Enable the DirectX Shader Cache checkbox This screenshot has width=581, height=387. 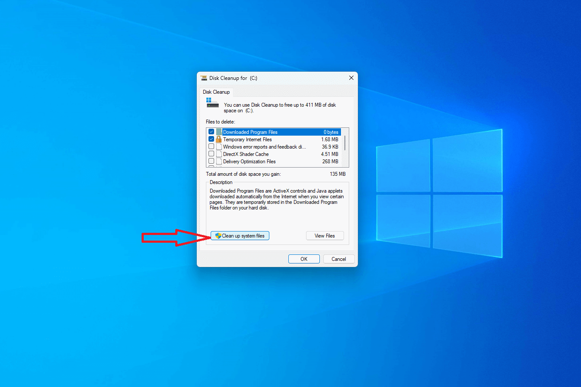pyautogui.click(x=211, y=154)
